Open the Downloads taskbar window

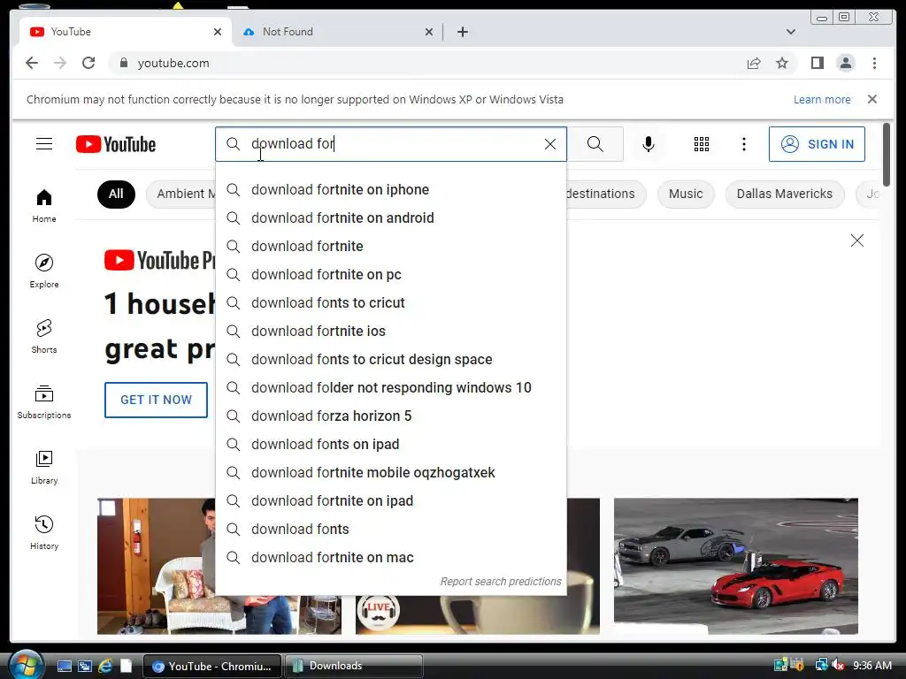click(354, 666)
